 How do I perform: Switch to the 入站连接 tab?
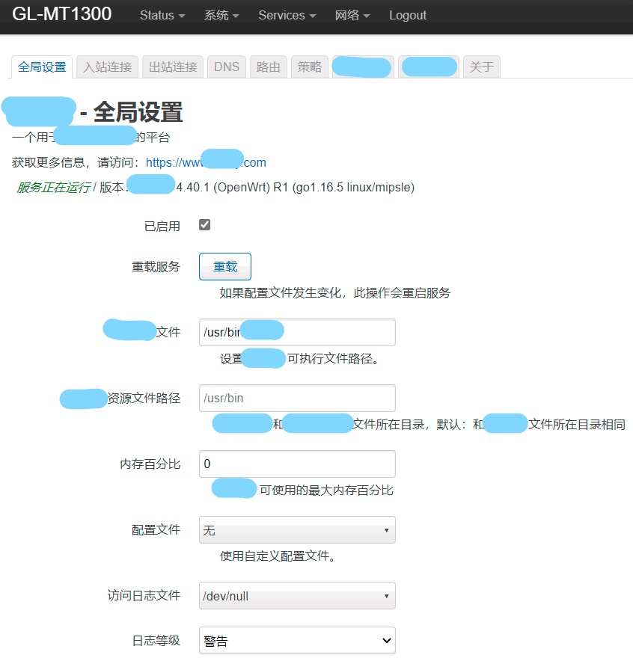(x=107, y=66)
